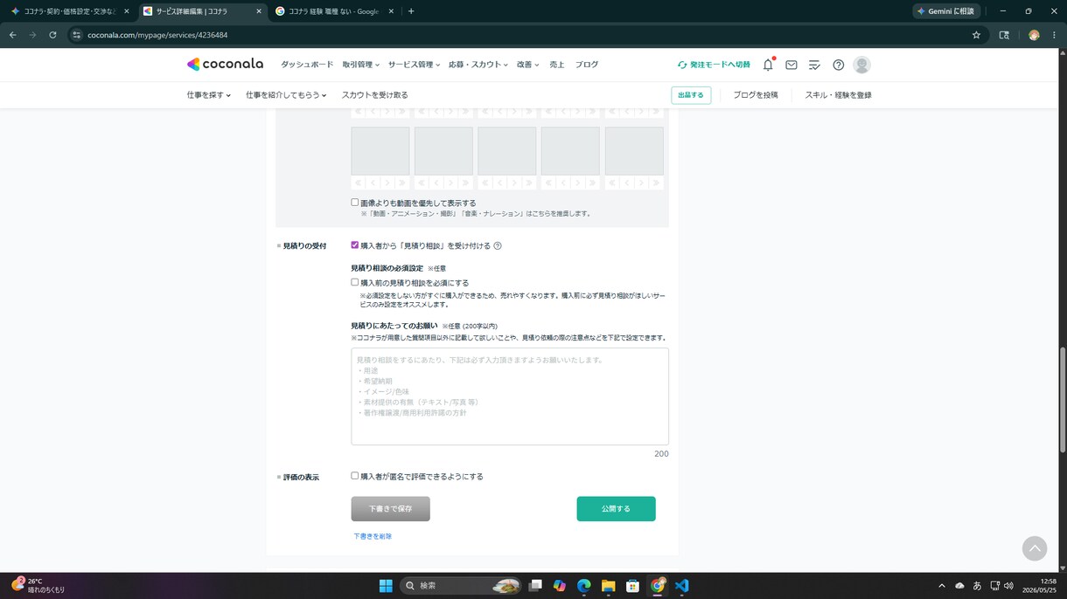The height and width of the screenshot is (599, 1067).
Task: Click the scroll-to-top round arrow button
Action: (x=1035, y=548)
